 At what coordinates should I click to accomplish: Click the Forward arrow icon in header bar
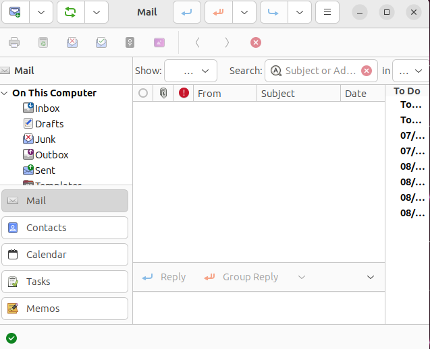(x=273, y=12)
